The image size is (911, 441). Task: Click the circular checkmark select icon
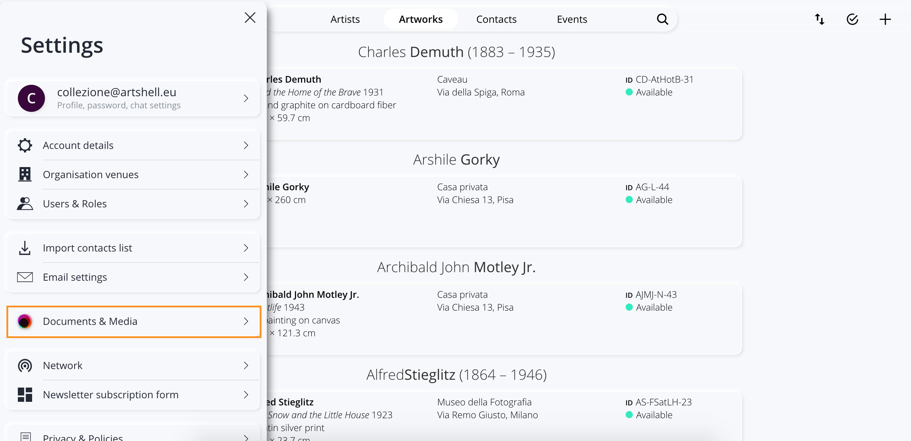tap(852, 19)
